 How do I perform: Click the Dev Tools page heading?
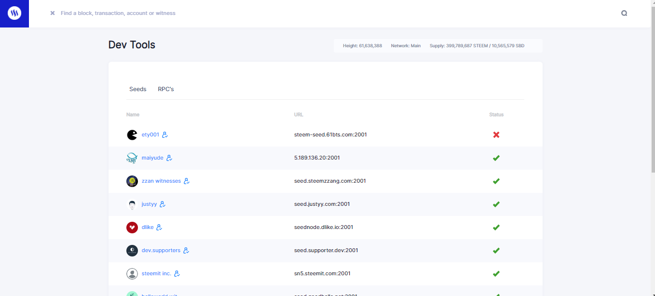pyautogui.click(x=132, y=45)
